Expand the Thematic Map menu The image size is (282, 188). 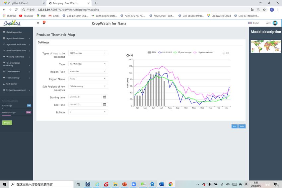click(x=17, y=78)
